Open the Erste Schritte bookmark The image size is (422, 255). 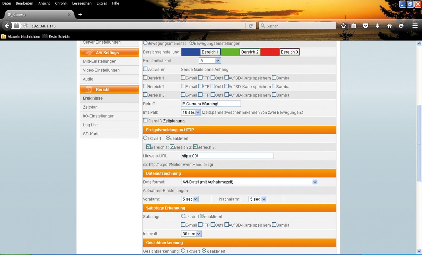point(56,37)
